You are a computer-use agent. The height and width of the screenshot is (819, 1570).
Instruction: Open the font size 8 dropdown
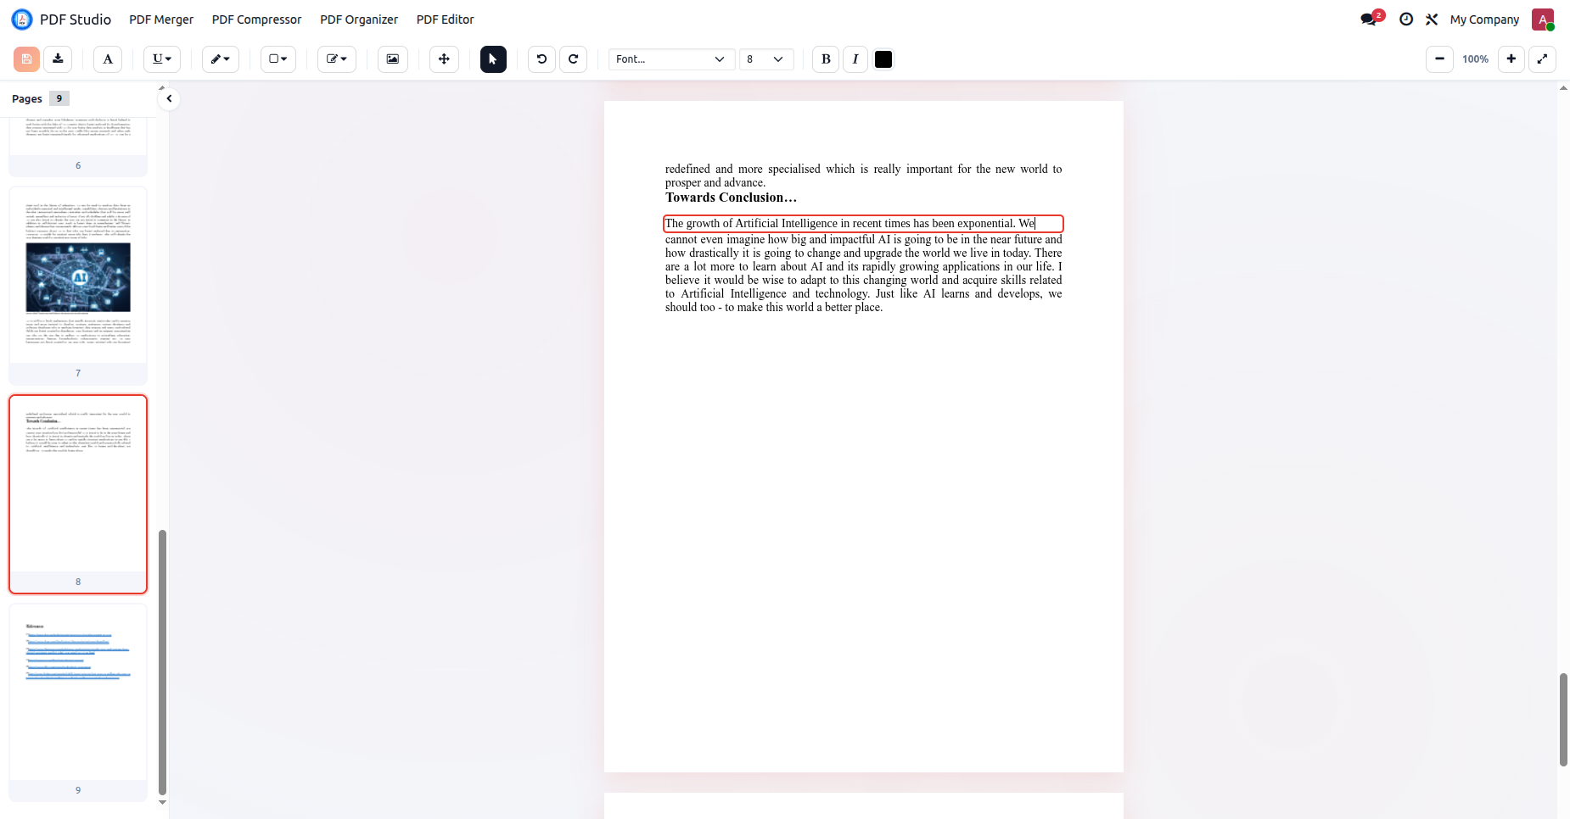766,59
